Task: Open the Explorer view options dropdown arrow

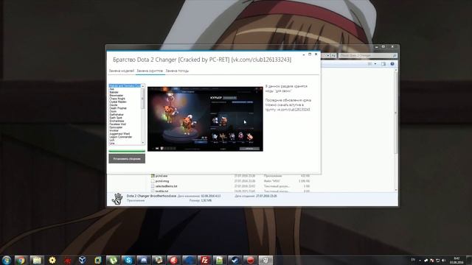Action: [x=375, y=64]
